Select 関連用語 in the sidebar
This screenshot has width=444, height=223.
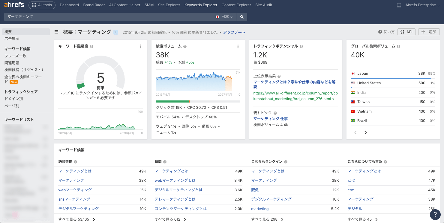click(x=12, y=63)
